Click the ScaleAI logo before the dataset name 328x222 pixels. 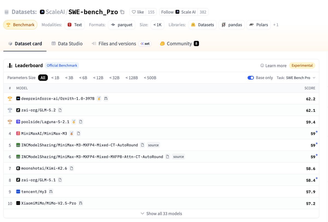pyautogui.click(x=42, y=12)
